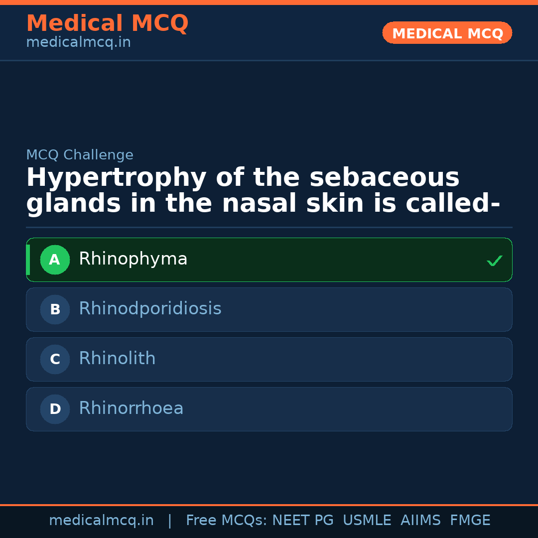
Task: Click FMGE in the footer
Action: point(470,521)
